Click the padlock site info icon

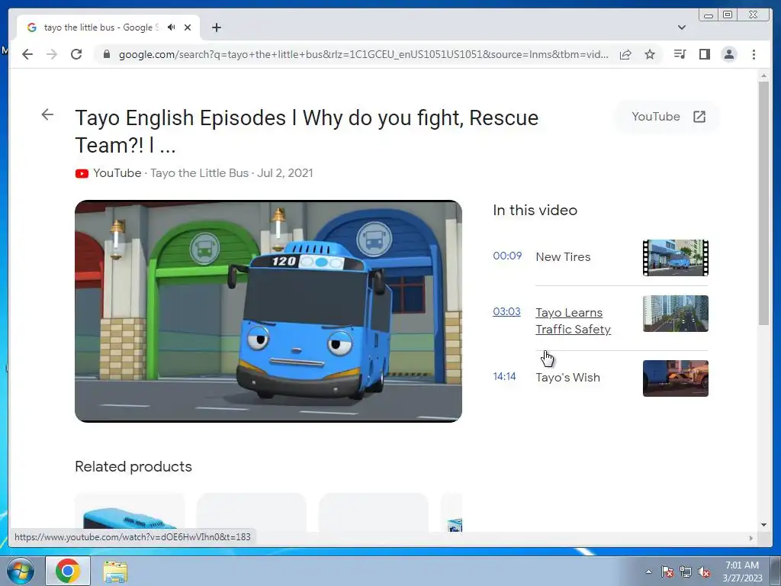pos(106,54)
